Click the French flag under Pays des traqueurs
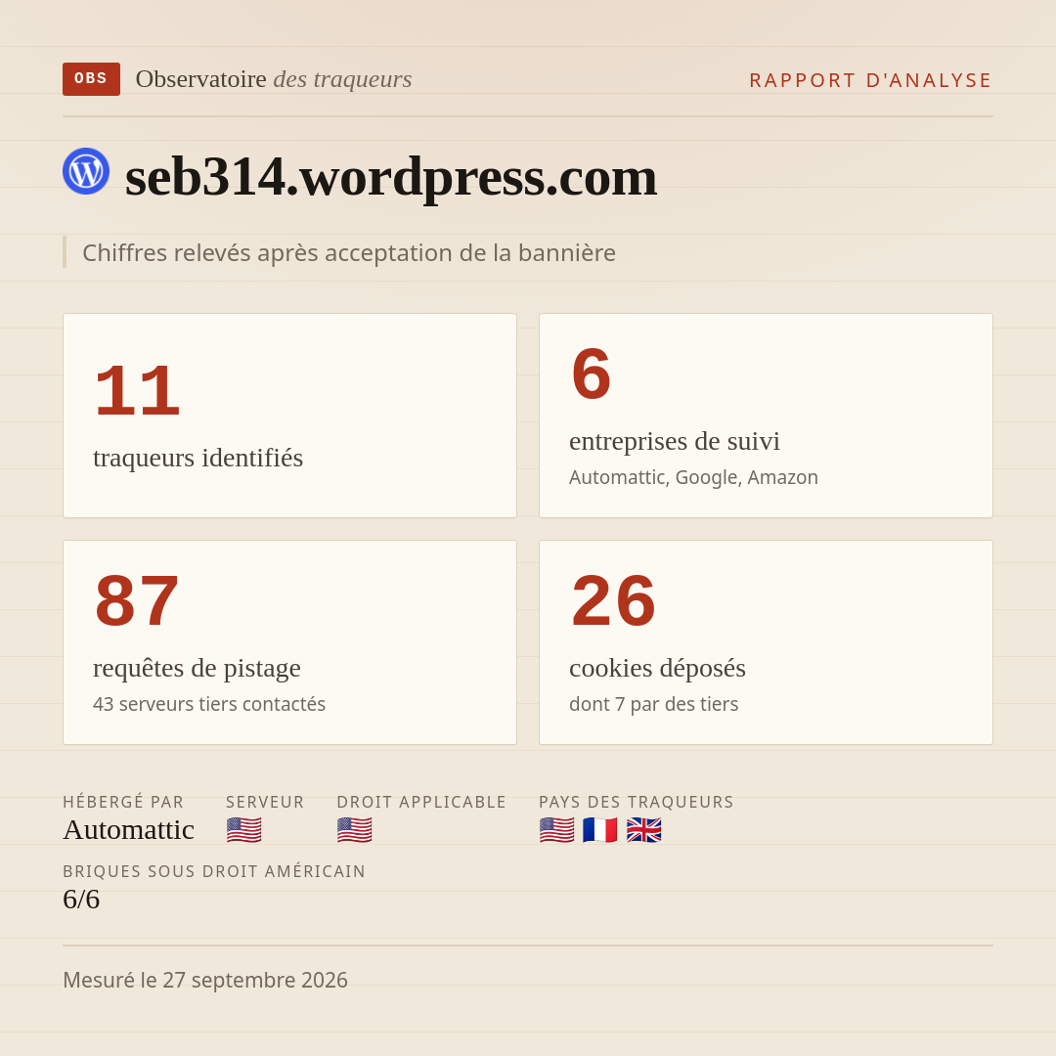This screenshot has width=1056, height=1056. pyautogui.click(x=600, y=830)
